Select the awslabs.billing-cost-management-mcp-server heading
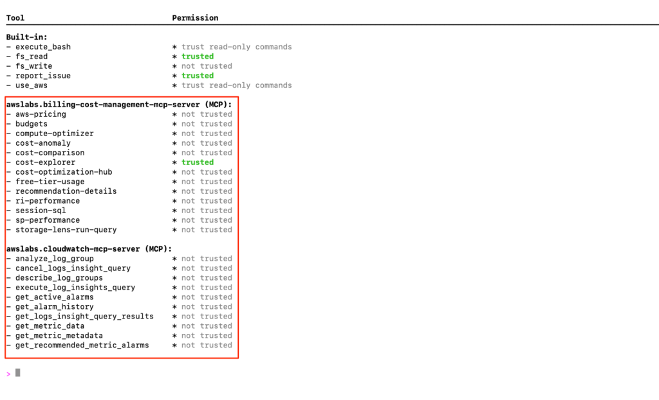Viewport: 659px width, 400px height. (x=119, y=105)
